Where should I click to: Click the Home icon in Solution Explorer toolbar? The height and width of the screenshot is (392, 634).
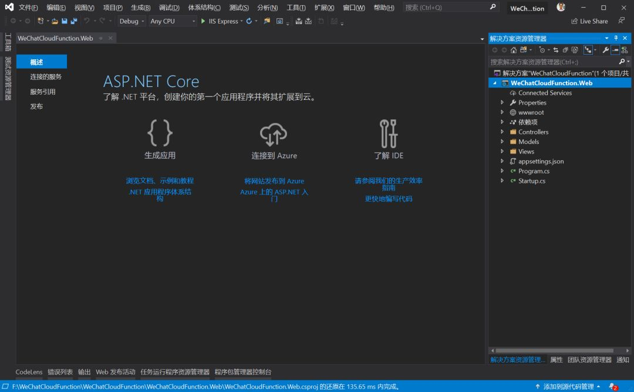(x=514, y=50)
